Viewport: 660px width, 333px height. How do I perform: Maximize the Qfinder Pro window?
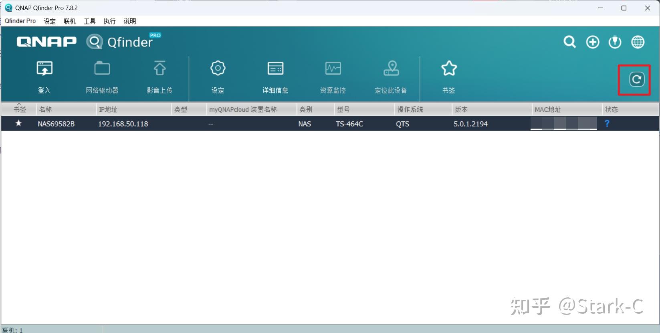[624, 8]
